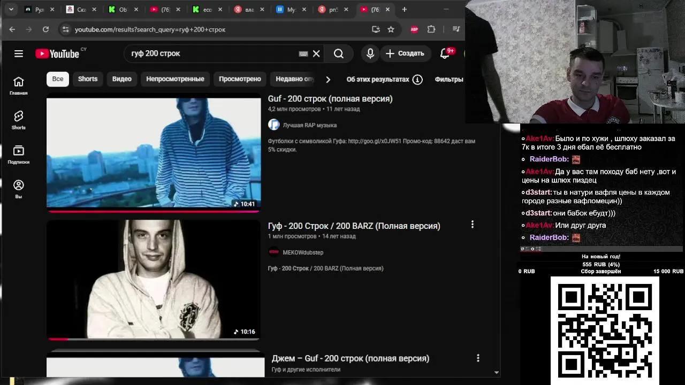Select the Просмотрено filter chip
Image resolution: width=685 pixels, height=385 pixels.
coord(240,79)
